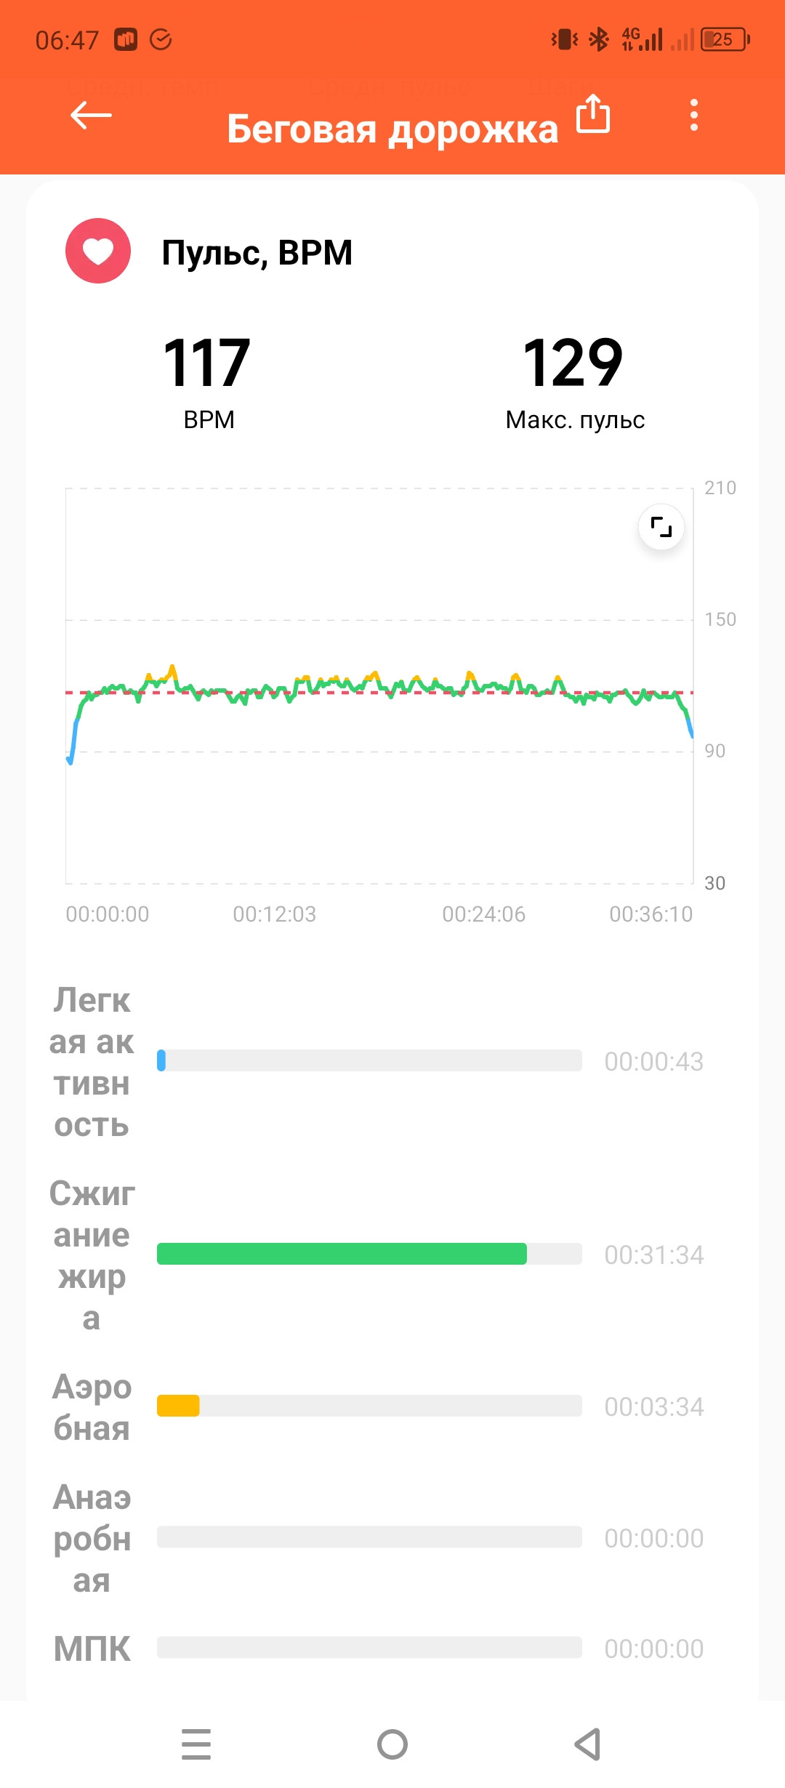Tap the battery indicator in status bar

pos(725,39)
